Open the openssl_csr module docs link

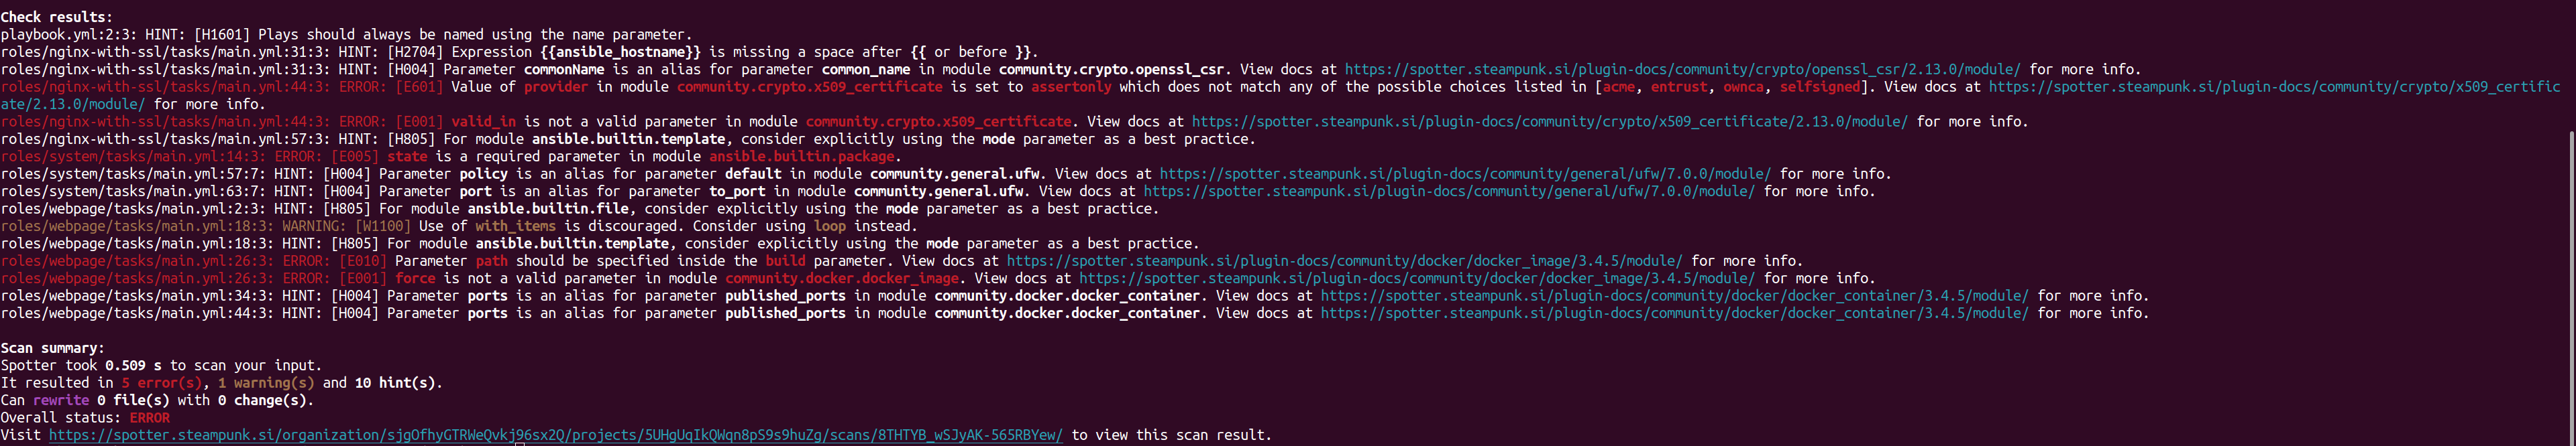tap(1682, 70)
